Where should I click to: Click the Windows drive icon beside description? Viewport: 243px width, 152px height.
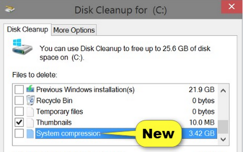click(x=22, y=47)
